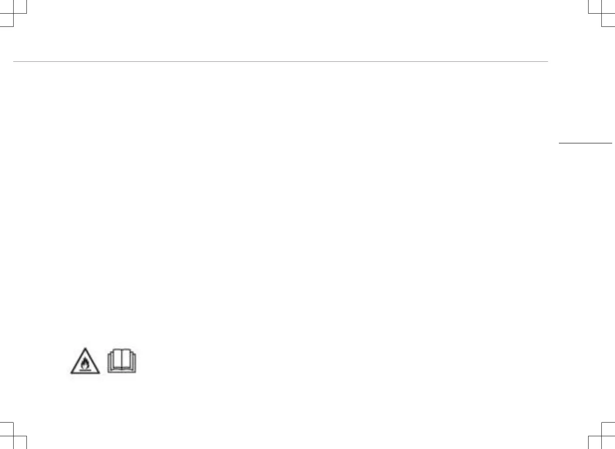Click the gap between triangle and book icons
Screen dimensions: 615x449
pos(104,363)
